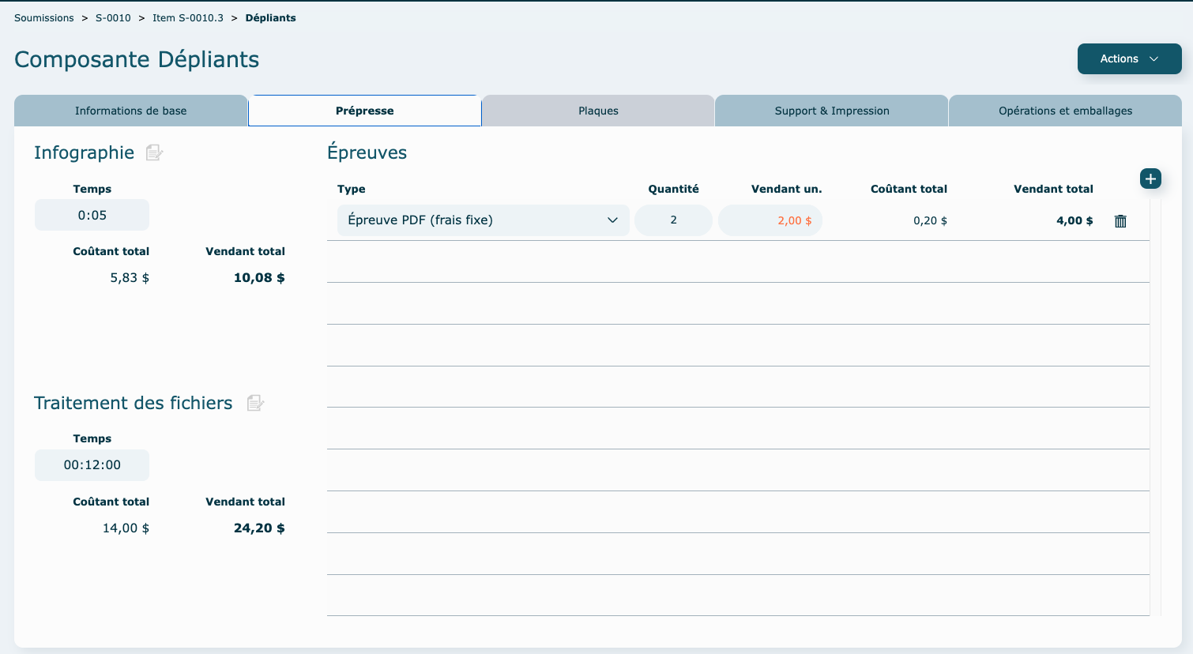Click the edit note icon beside Infographie
This screenshot has width=1193, height=654.
(x=154, y=152)
